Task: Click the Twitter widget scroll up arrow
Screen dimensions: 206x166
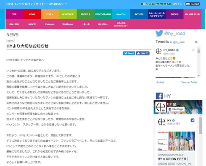Action: point(199,48)
